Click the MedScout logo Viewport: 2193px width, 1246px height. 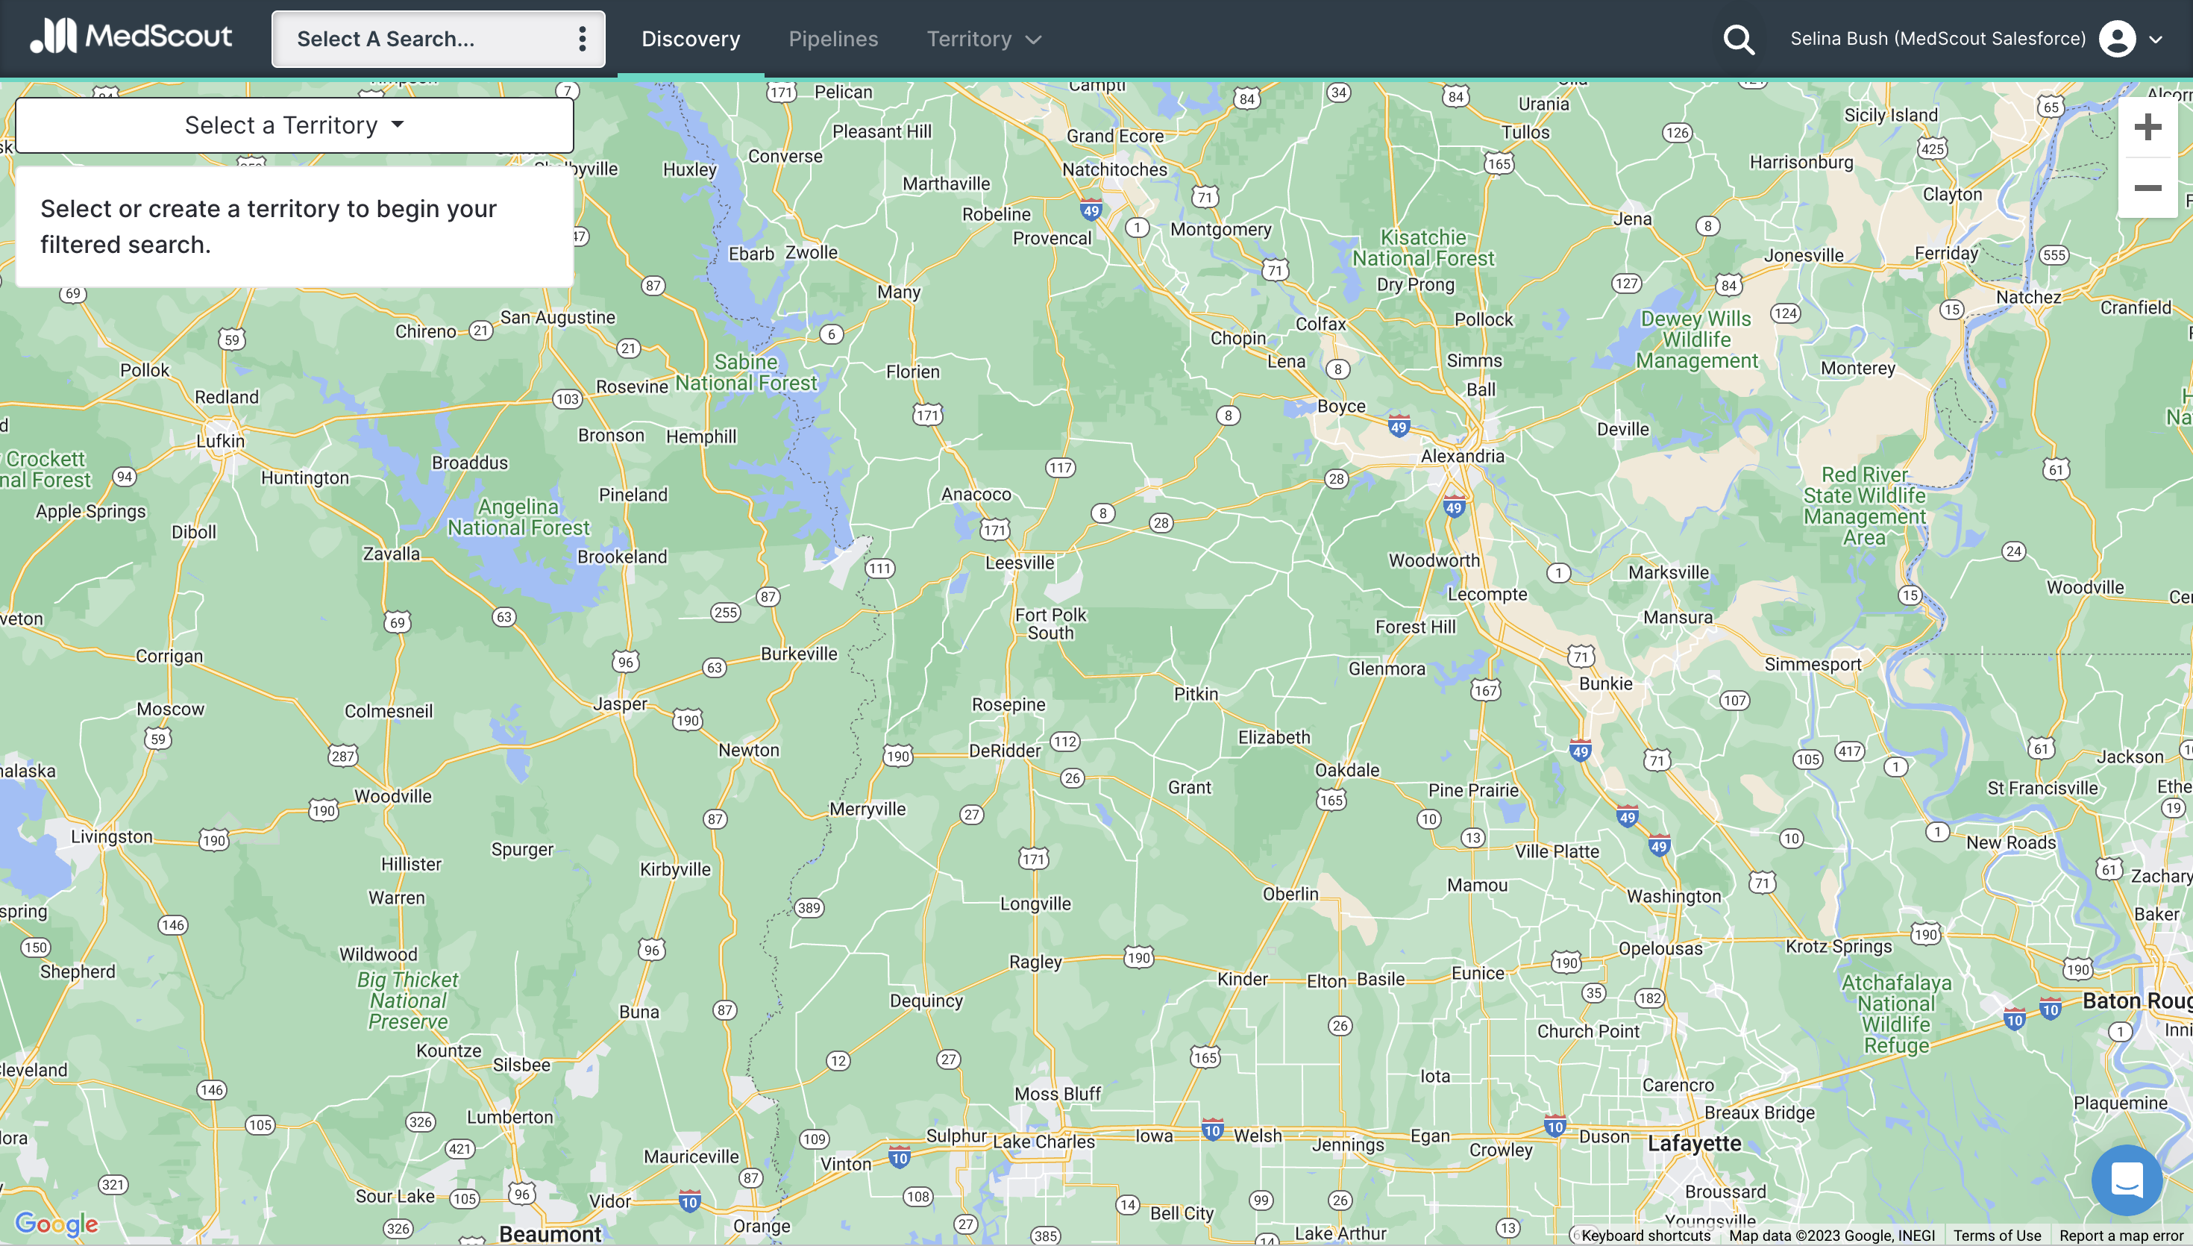(x=130, y=37)
